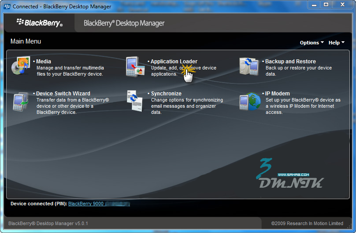Click the BlackBerry title bar app icon

tap(7, 7)
